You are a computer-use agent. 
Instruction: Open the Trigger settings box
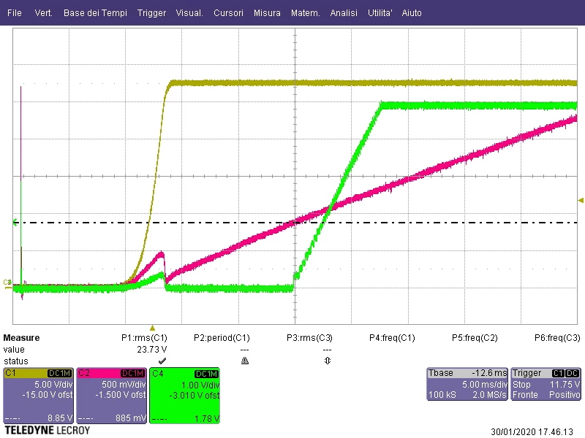pos(546,384)
